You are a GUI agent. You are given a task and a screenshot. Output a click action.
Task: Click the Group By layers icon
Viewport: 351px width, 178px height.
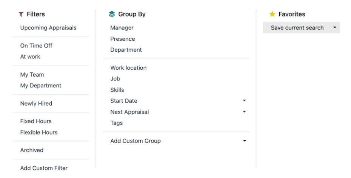[112, 14]
